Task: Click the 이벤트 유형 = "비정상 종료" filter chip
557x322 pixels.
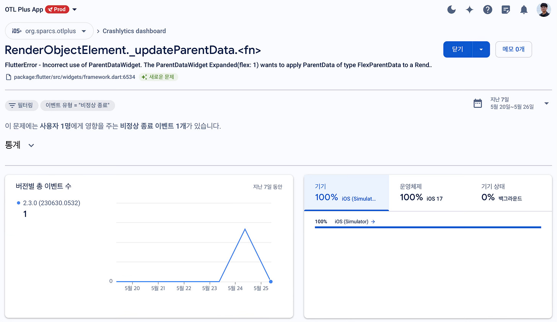Action: [78, 105]
